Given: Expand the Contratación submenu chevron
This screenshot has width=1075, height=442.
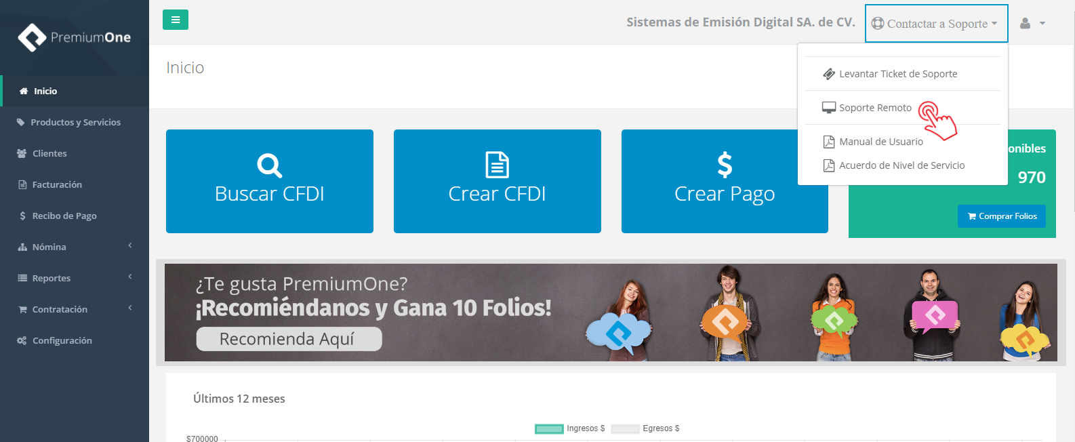Looking at the screenshot, I should pyautogui.click(x=130, y=308).
